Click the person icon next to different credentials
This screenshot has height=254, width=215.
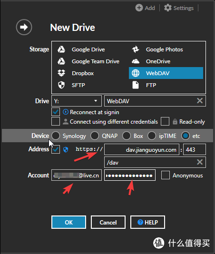tap(66, 121)
